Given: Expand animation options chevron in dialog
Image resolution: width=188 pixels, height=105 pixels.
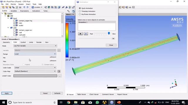Looking at the screenshot, I should pos(113,38).
